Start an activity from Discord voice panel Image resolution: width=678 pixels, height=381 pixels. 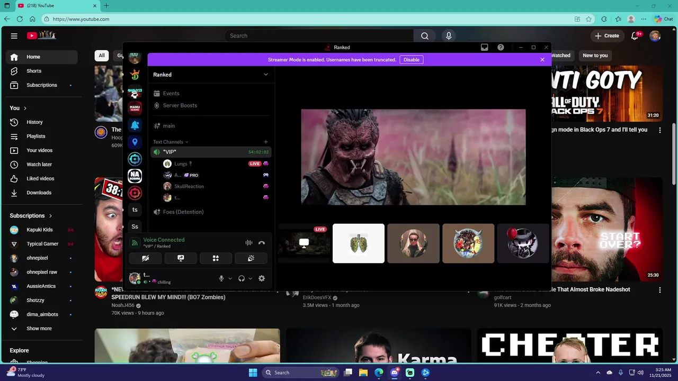coord(216,258)
